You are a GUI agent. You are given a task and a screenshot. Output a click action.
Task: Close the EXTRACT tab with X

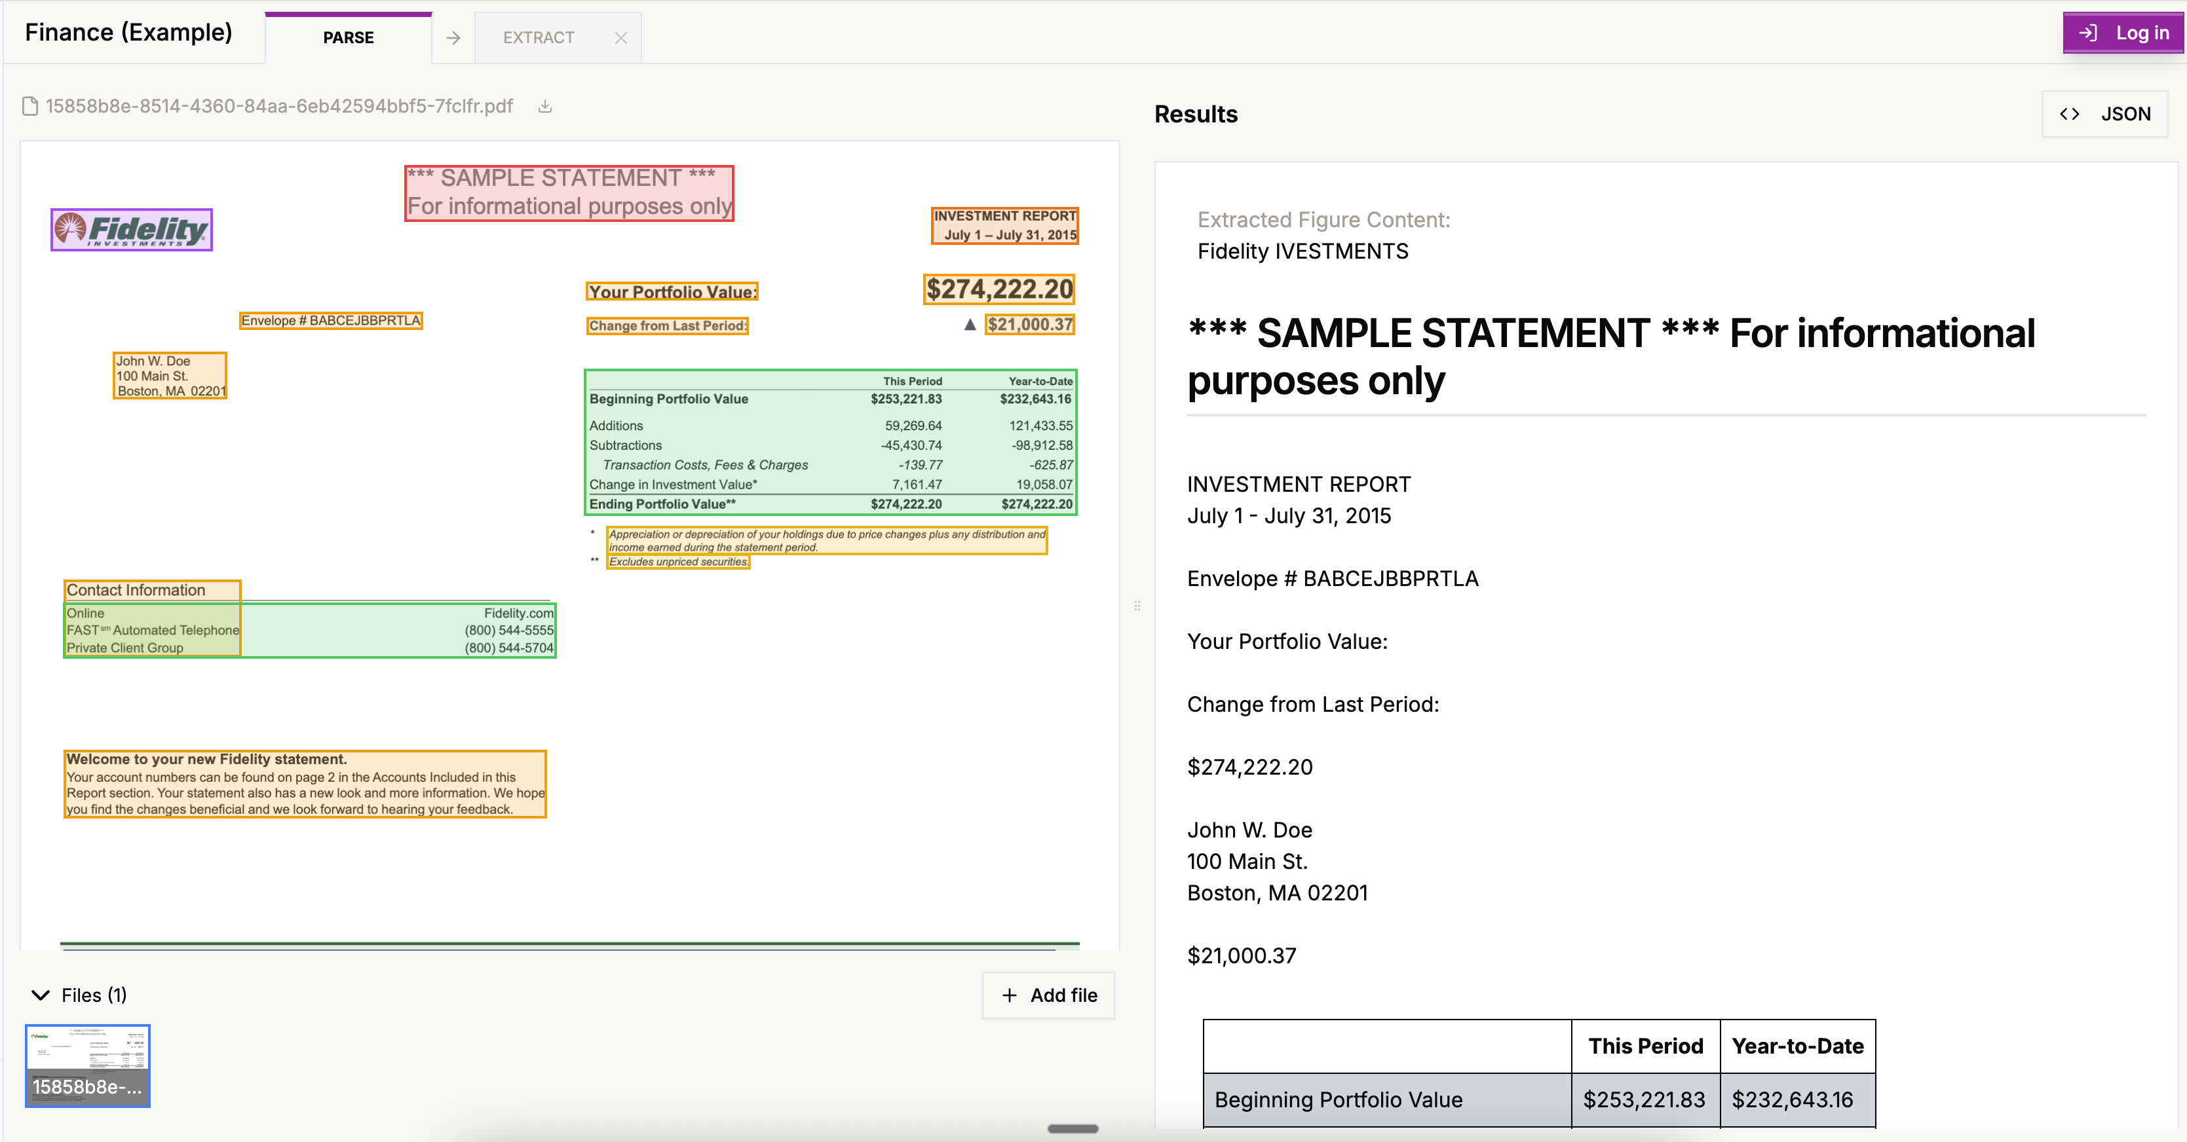click(x=620, y=37)
